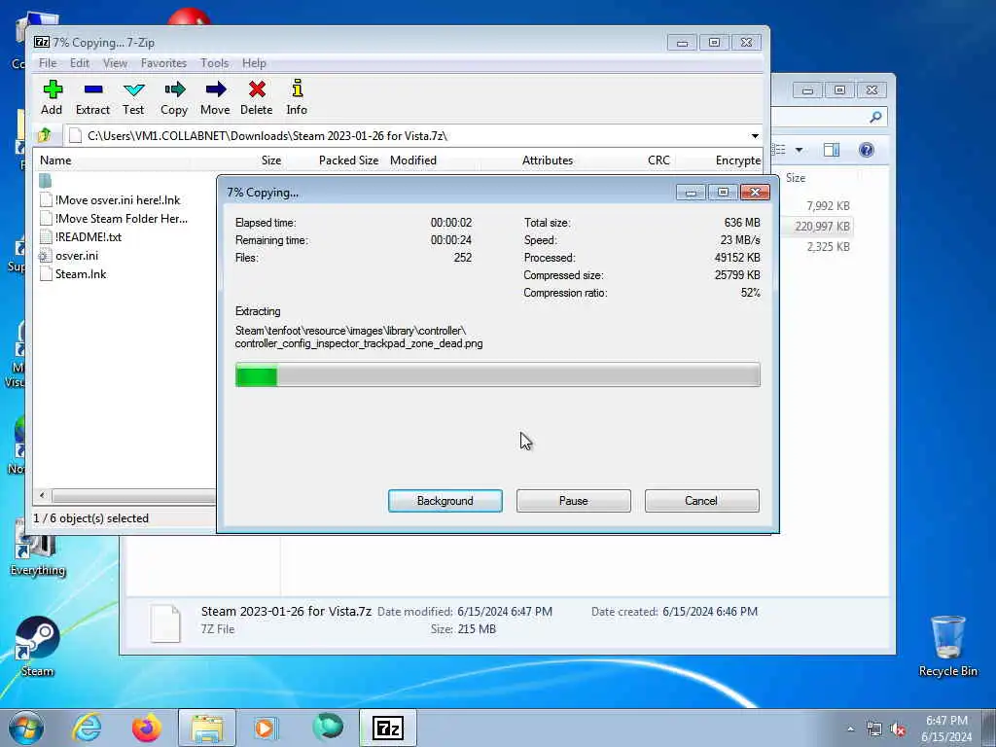Click the up-folder icon beside address bar
Viewport: 996px width, 747px height.
[45, 135]
